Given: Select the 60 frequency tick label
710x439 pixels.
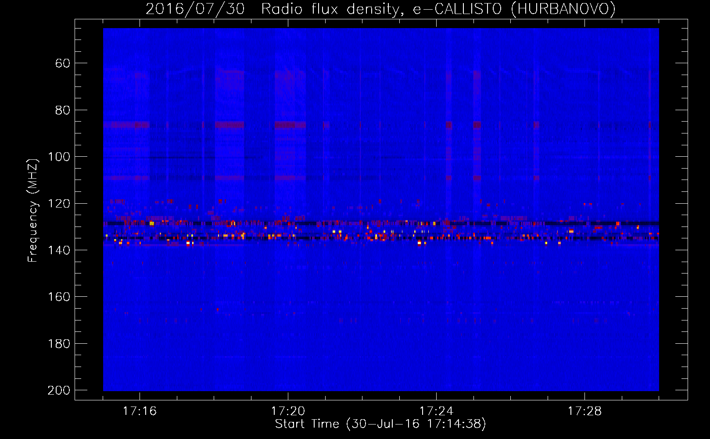Looking at the screenshot, I should [63, 64].
